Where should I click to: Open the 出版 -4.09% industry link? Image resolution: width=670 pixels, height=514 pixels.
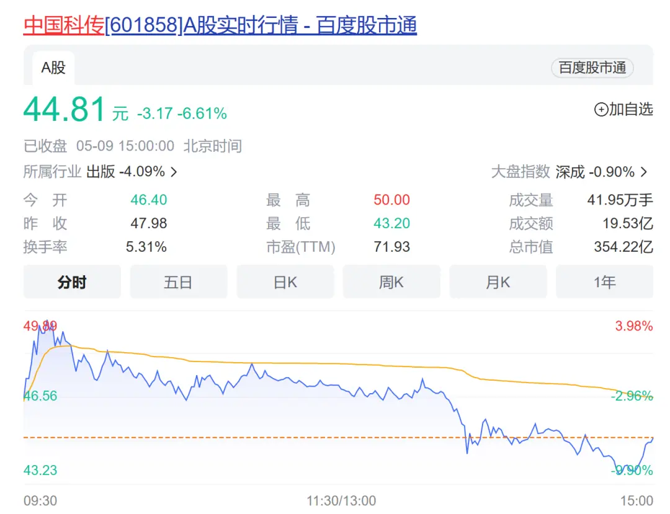pyautogui.click(x=125, y=172)
